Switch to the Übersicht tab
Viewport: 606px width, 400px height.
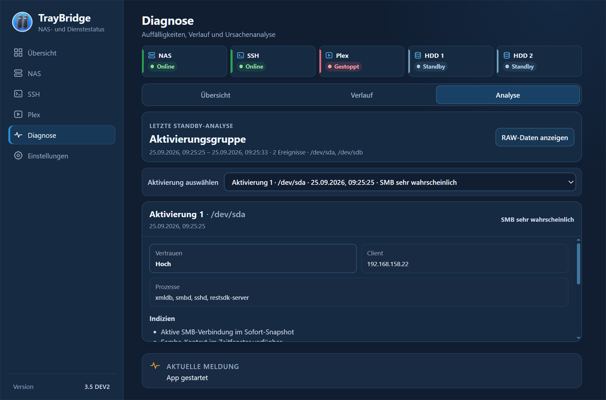click(x=215, y=95)
